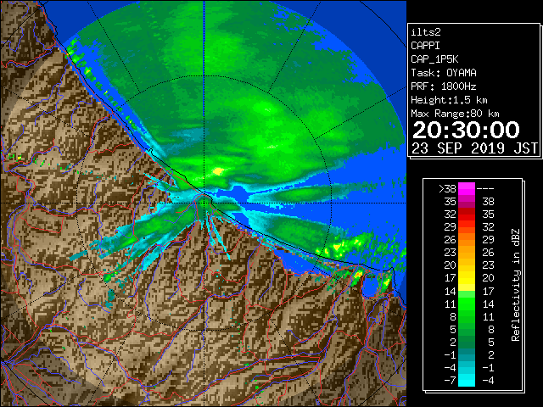Click 'Task: OYAMA' in the info box
543x407 pixels.
pos(444,73)
